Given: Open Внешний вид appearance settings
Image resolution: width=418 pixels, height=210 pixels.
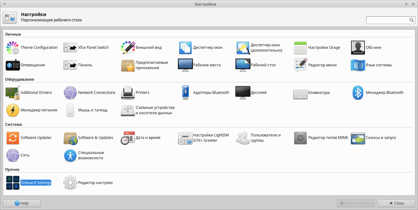Looking at the screenshot, I should 142,48.
